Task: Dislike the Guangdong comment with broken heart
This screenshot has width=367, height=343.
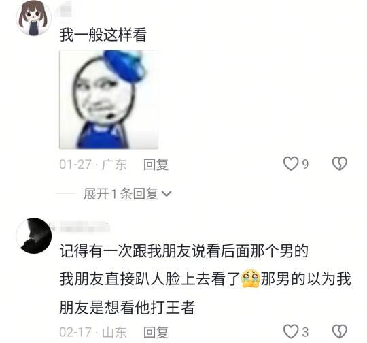Action: [x=340, y=163]
